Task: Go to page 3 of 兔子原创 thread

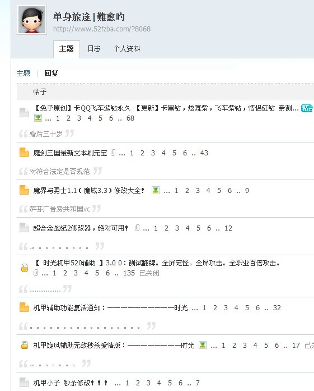Action: tap(79, 118)
